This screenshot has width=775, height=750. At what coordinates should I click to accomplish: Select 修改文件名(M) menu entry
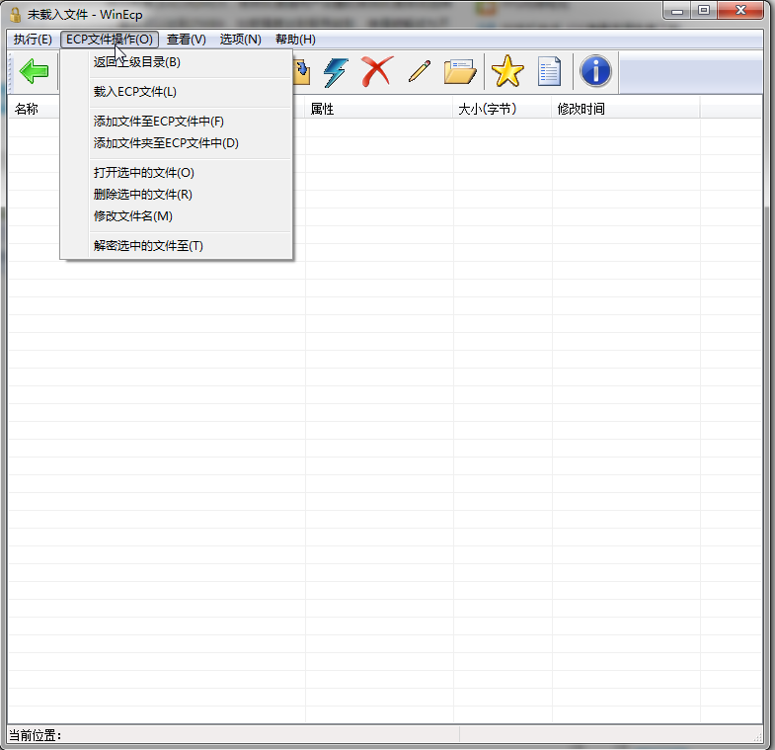click(176, 216)
